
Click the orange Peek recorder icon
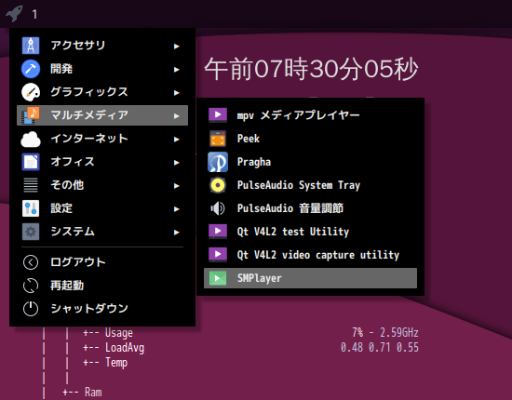coord(218,139)
